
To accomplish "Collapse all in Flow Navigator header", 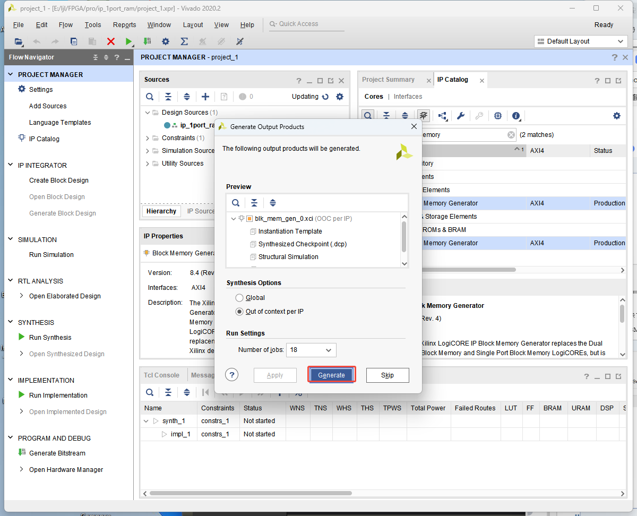I will 96,57.
